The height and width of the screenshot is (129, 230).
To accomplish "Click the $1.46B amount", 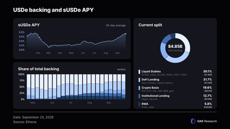I will coord(208,75).
